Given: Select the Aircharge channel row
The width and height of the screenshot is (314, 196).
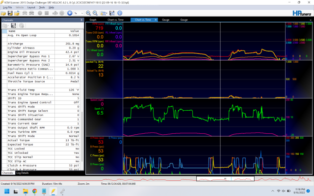Looking at the screenshot, I should [41, 44].
